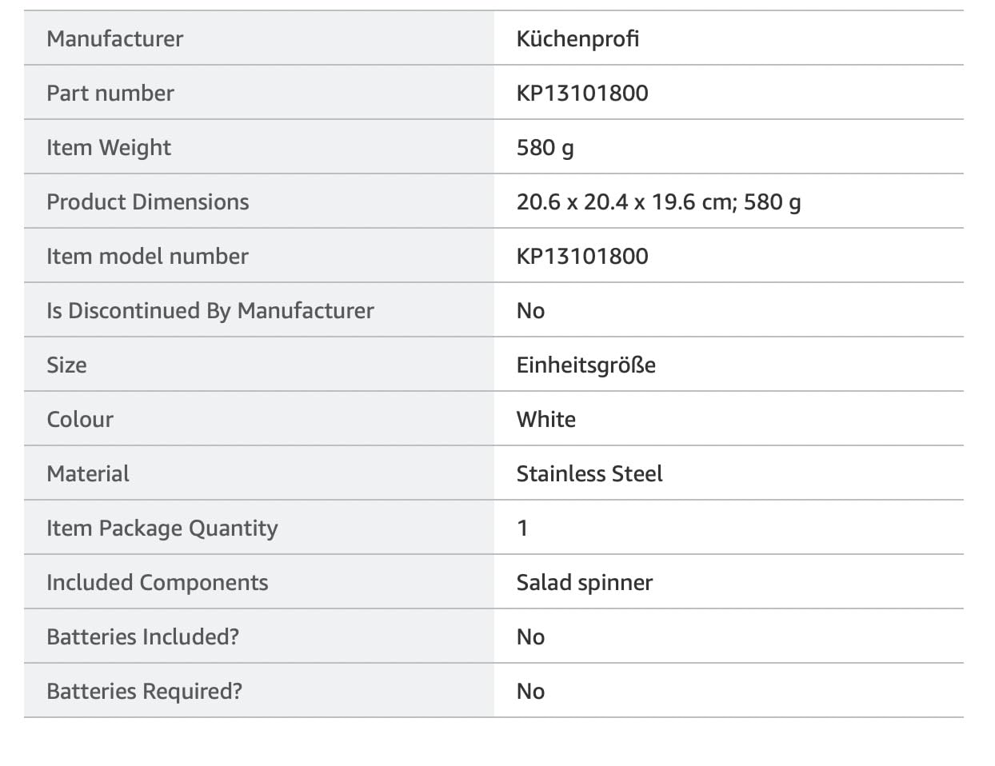
Task: Select the White colour value
Action: pyautogui.click(x=546, y=419)
